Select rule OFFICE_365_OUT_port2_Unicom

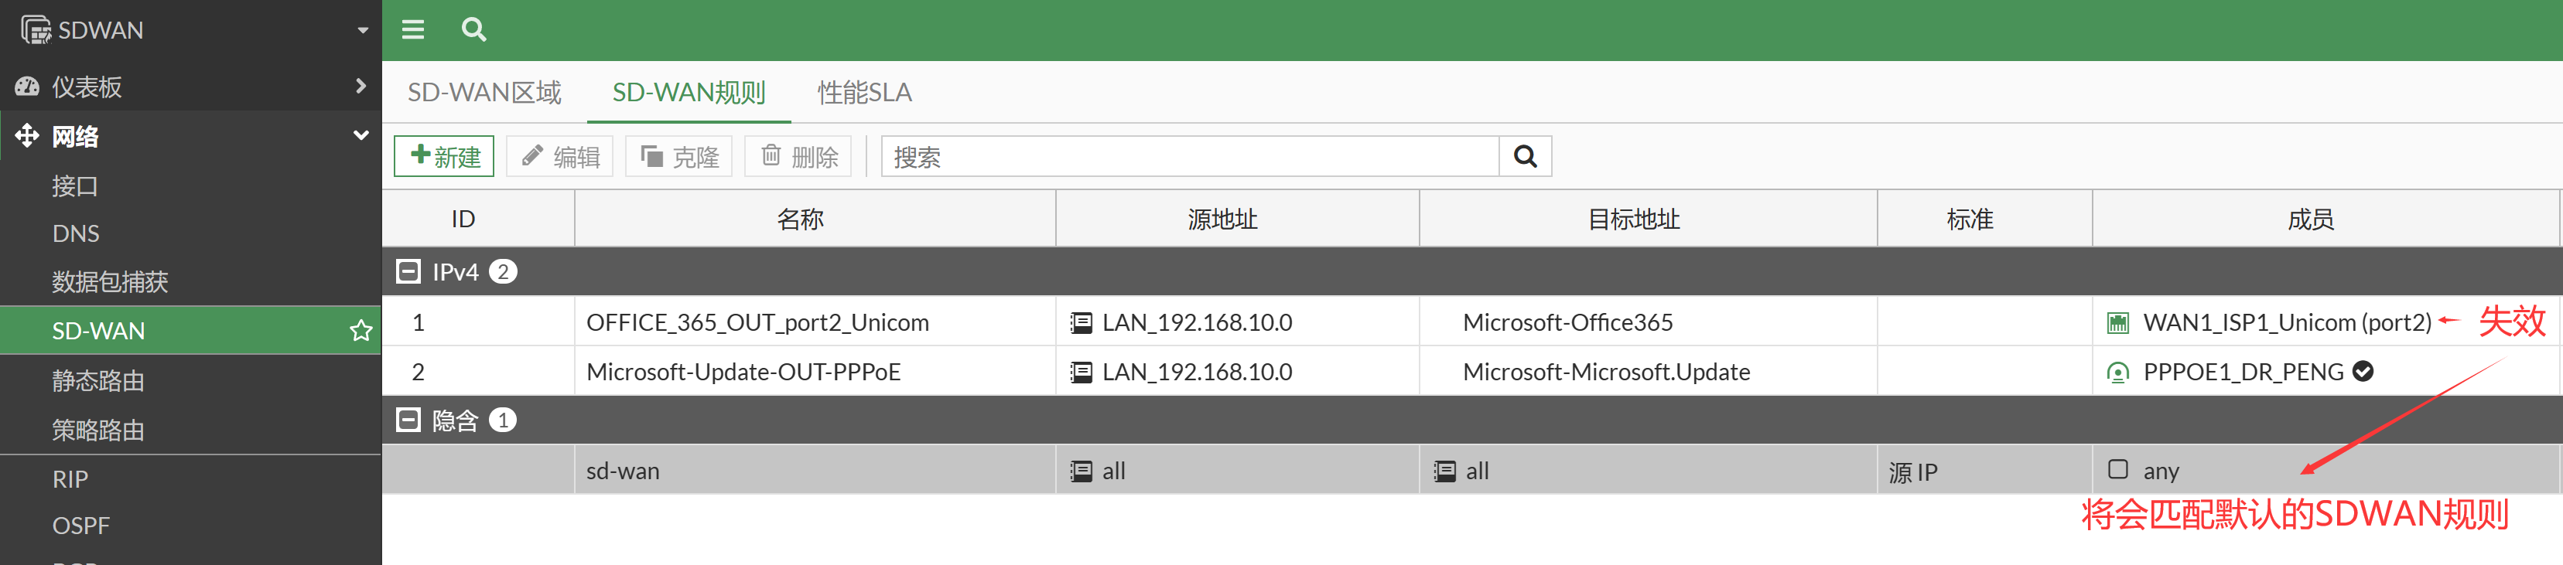tap(757, 322)
